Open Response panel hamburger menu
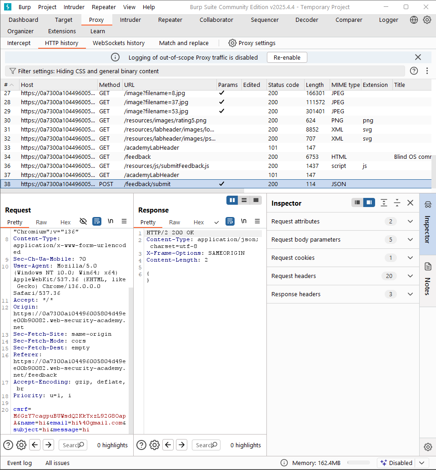The height and width of the screenshot is (470, 436). (x=257, y=221)
